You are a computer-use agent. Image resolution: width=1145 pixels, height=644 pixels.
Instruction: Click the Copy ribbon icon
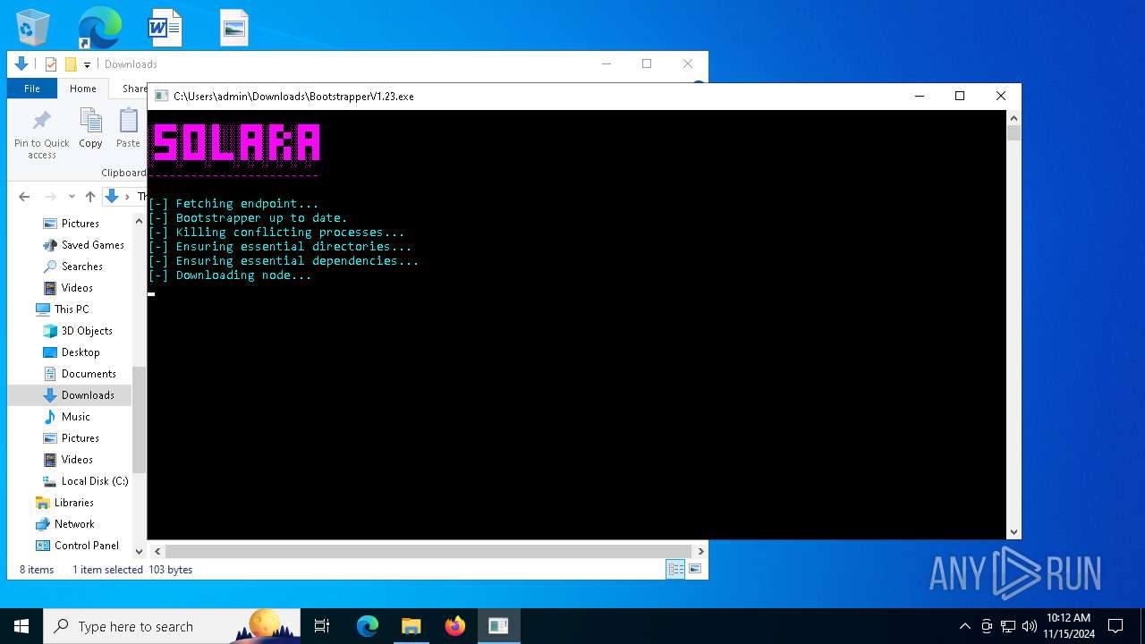[90, 128]
